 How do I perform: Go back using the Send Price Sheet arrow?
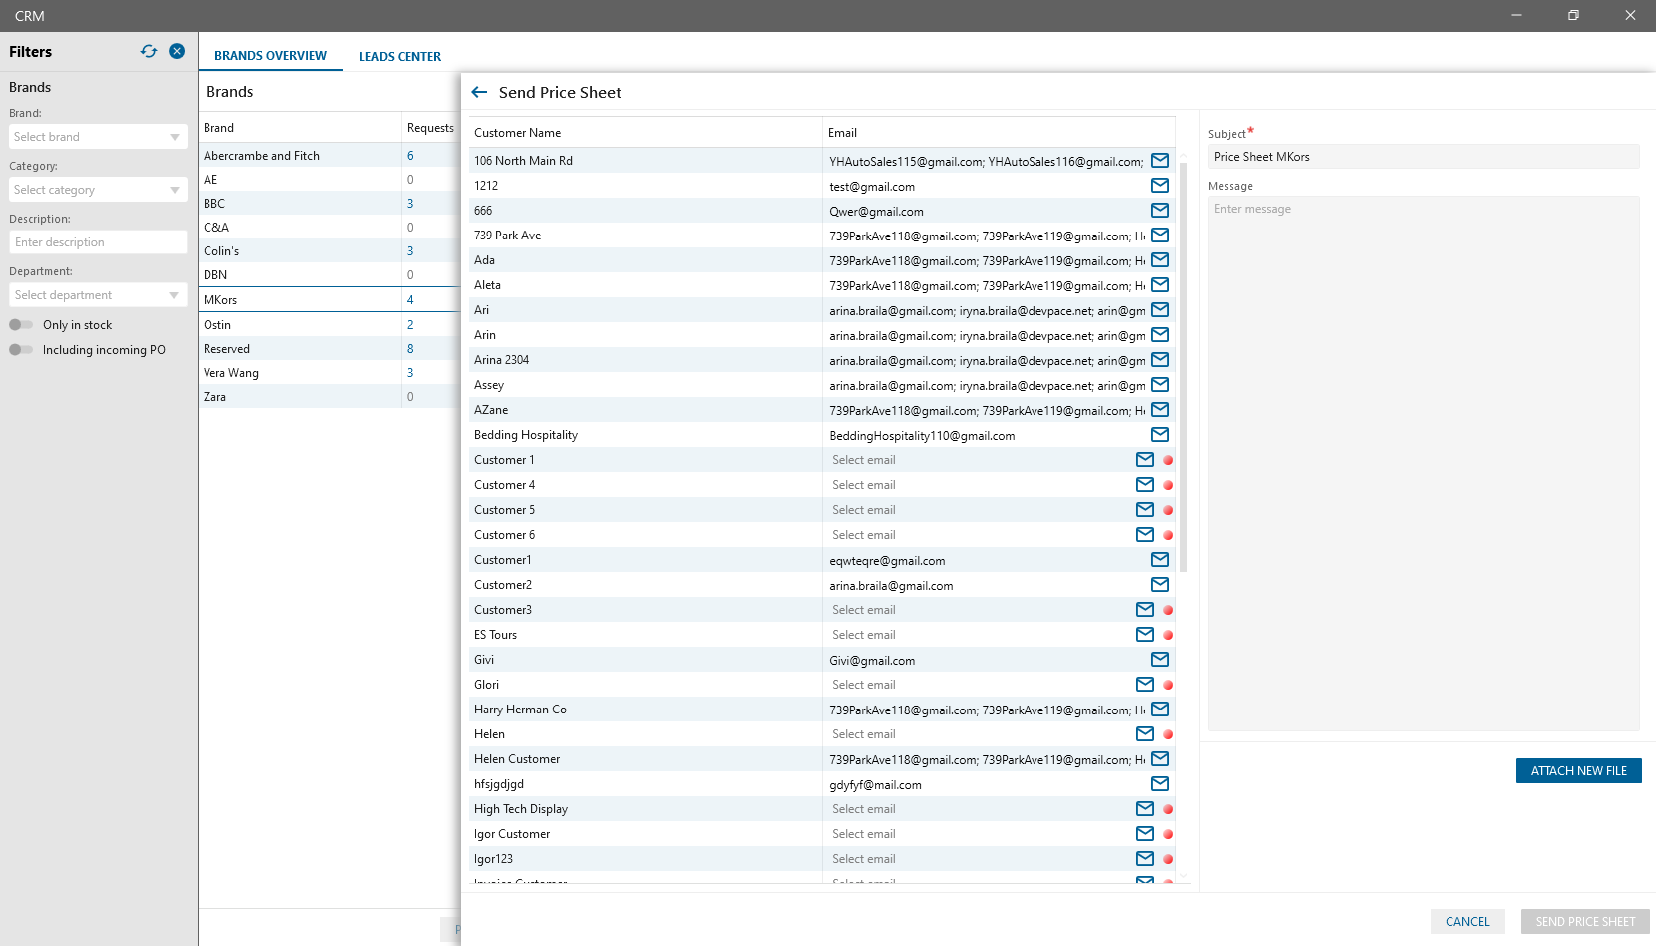click(479, 92)
